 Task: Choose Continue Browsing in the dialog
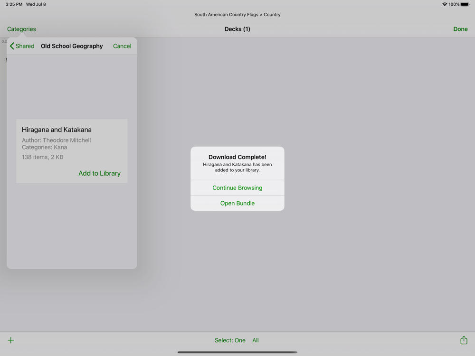pyautogui.click(x=237, y=187)
